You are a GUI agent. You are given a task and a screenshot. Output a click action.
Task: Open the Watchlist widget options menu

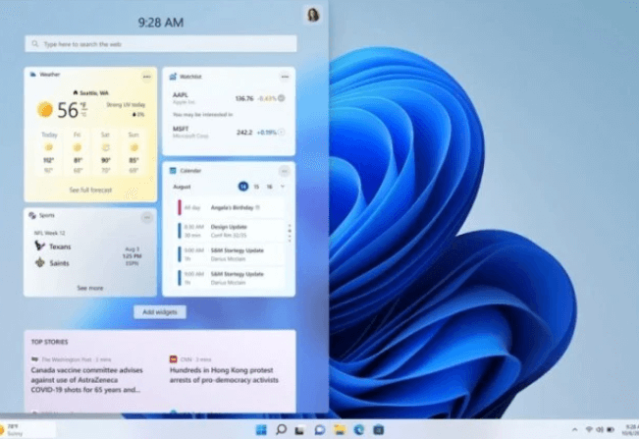coord(285,77)
